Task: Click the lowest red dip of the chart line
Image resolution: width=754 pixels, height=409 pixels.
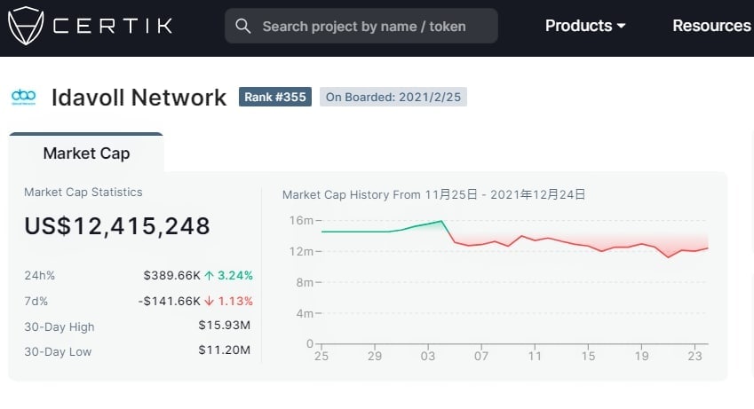Action: (669, 257)
